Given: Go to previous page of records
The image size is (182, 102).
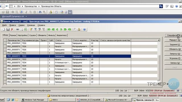Looking at the screenshot, I should (x=53, y=29).
